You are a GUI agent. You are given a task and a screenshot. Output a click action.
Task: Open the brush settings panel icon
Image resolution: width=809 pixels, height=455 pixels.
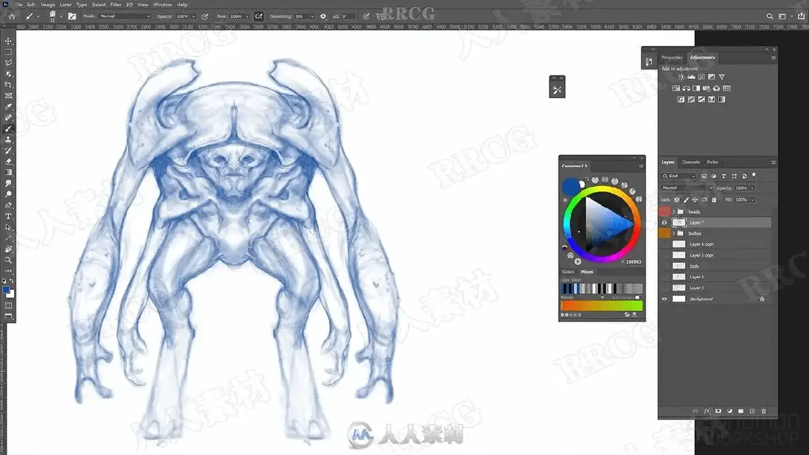[x=71, y=16]
